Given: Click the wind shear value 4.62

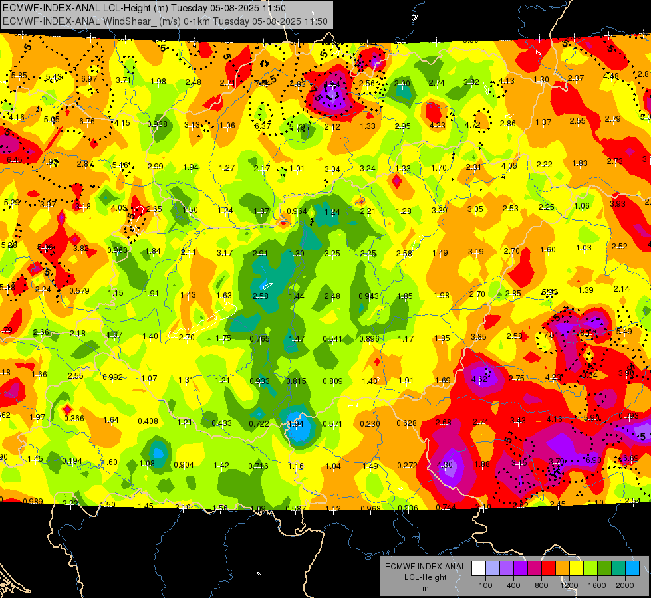Looking at the screenshot, I should 479,379.
